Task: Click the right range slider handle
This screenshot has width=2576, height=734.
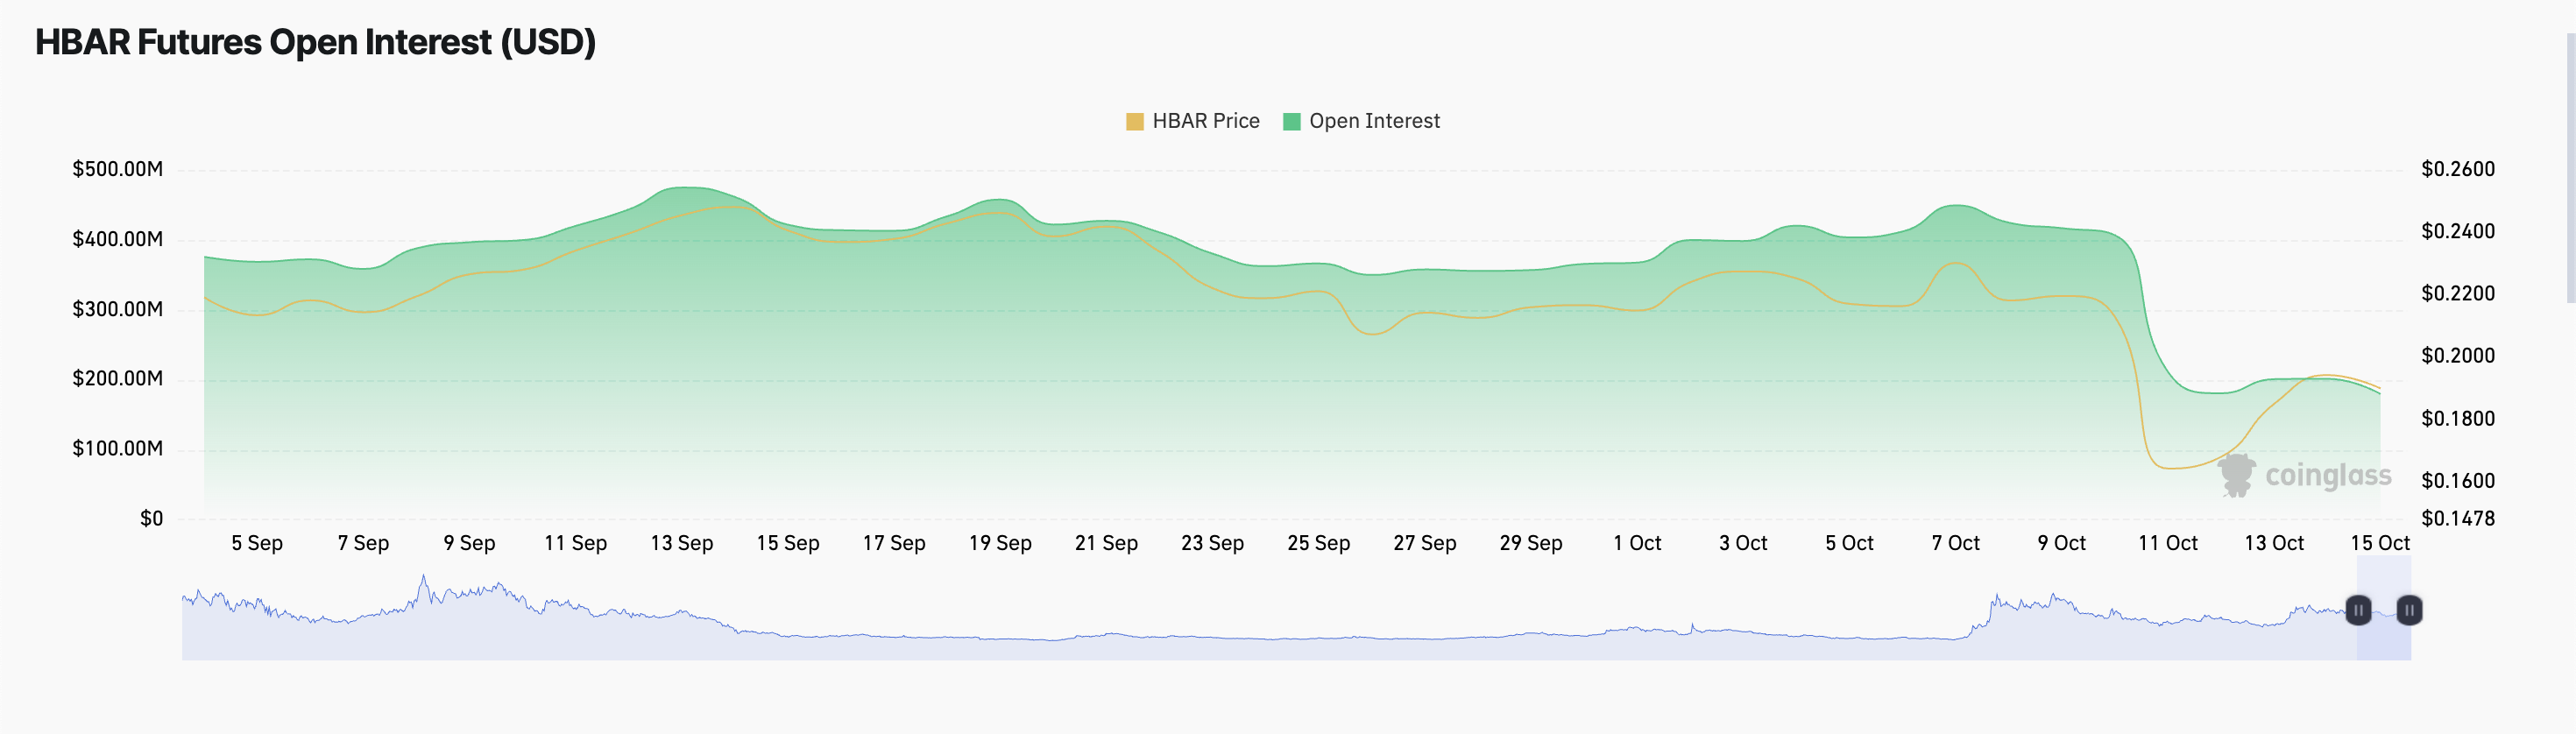Action: point(2409,610)
